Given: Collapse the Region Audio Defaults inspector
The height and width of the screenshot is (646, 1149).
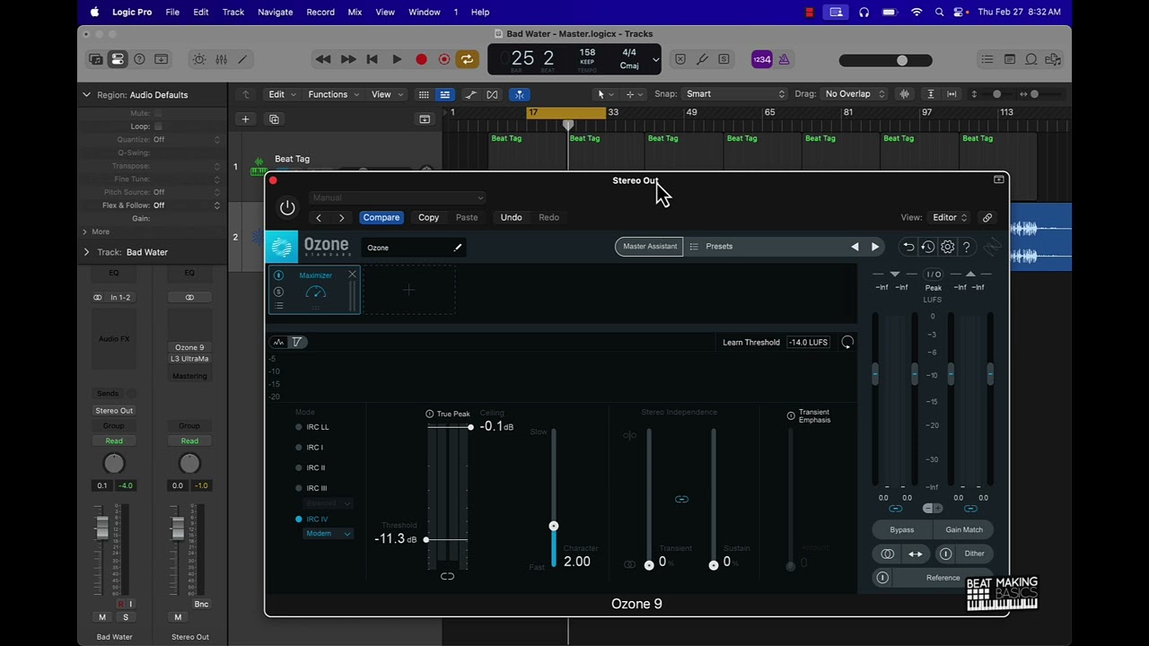Looking at the screenshot, I should tap(86, 94).
